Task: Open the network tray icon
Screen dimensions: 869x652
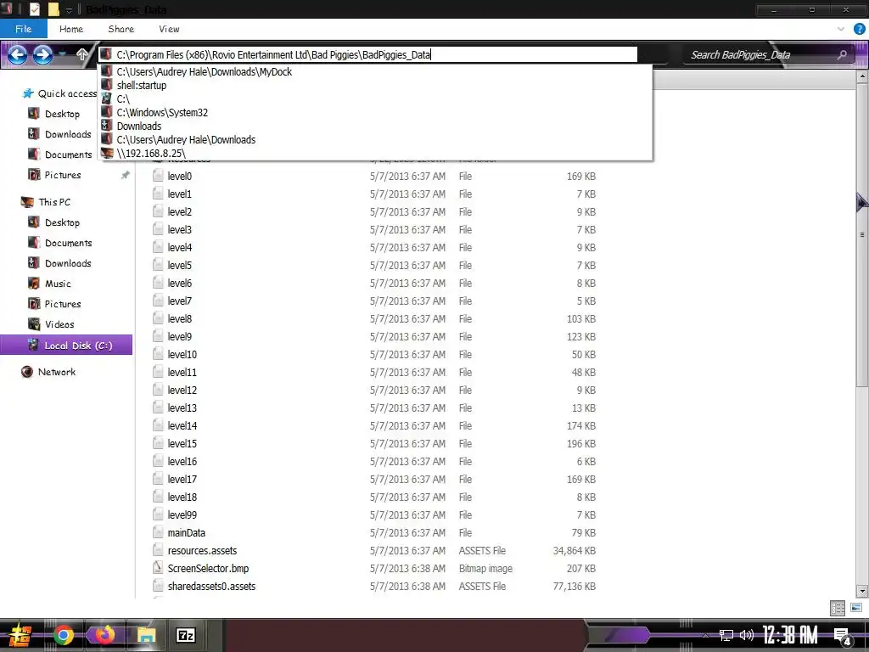Action: [726, 635]
